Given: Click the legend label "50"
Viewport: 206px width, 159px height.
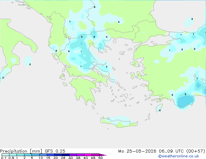Looking at the screenshot, I should click(x=100, y=158).
